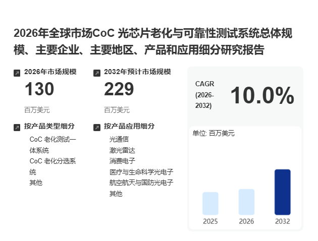This screenshot has height=241, width=318.
Task: Click the 2026 axis label
Action: click(246, 221)
